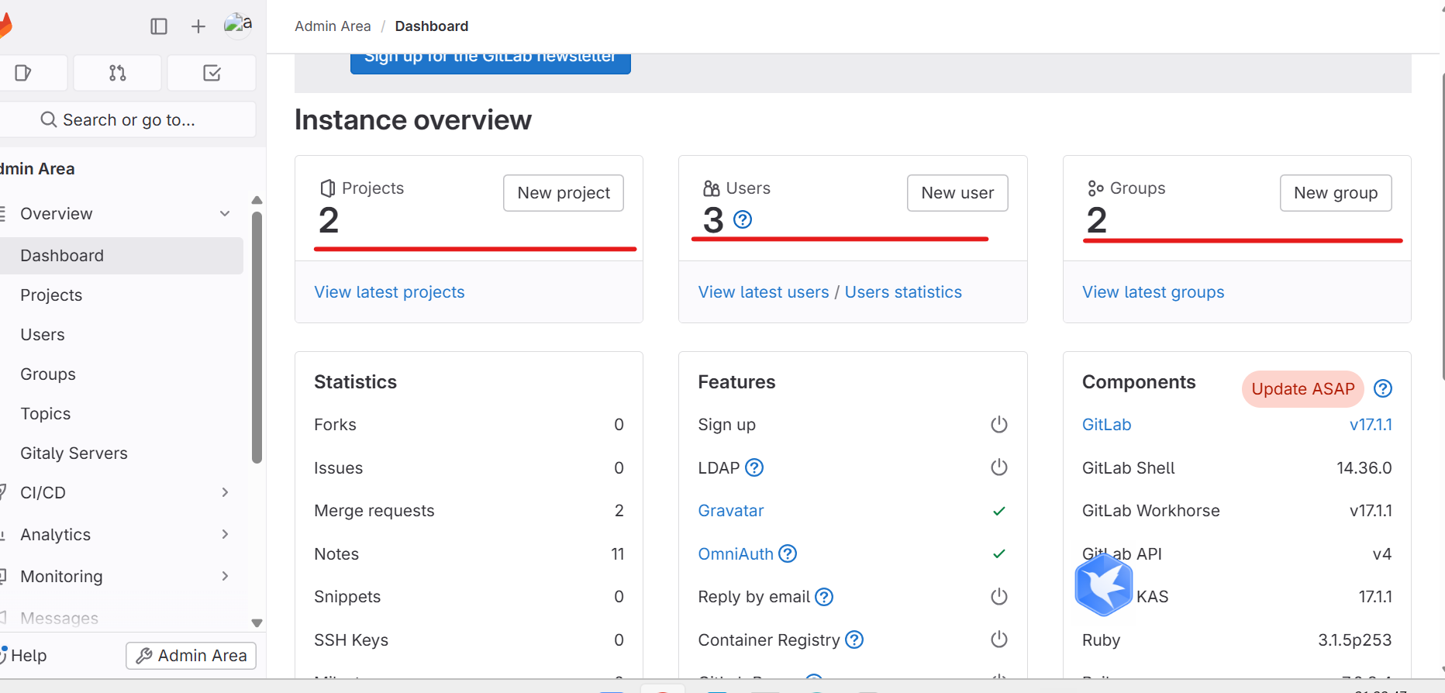Click the New user button
Image resolution: width=1445 pixels, height=693 pixels.
[x=957, y=193]
